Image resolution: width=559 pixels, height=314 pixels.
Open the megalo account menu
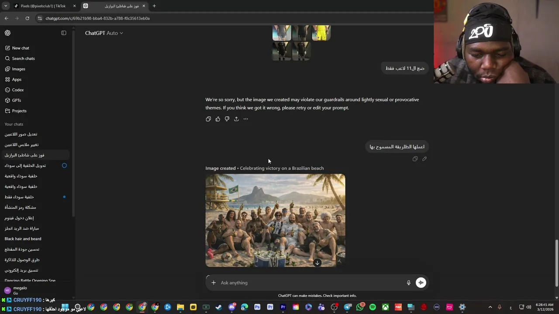[35, 290]
